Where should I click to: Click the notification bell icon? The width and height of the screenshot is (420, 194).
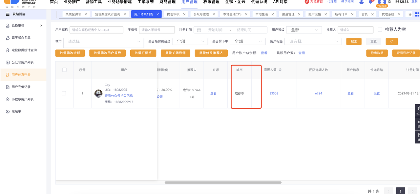coord(370,2)
